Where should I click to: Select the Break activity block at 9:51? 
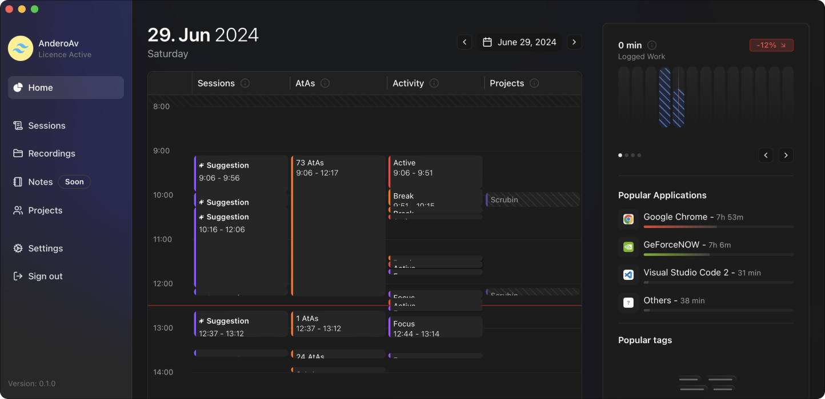point(435,198)
